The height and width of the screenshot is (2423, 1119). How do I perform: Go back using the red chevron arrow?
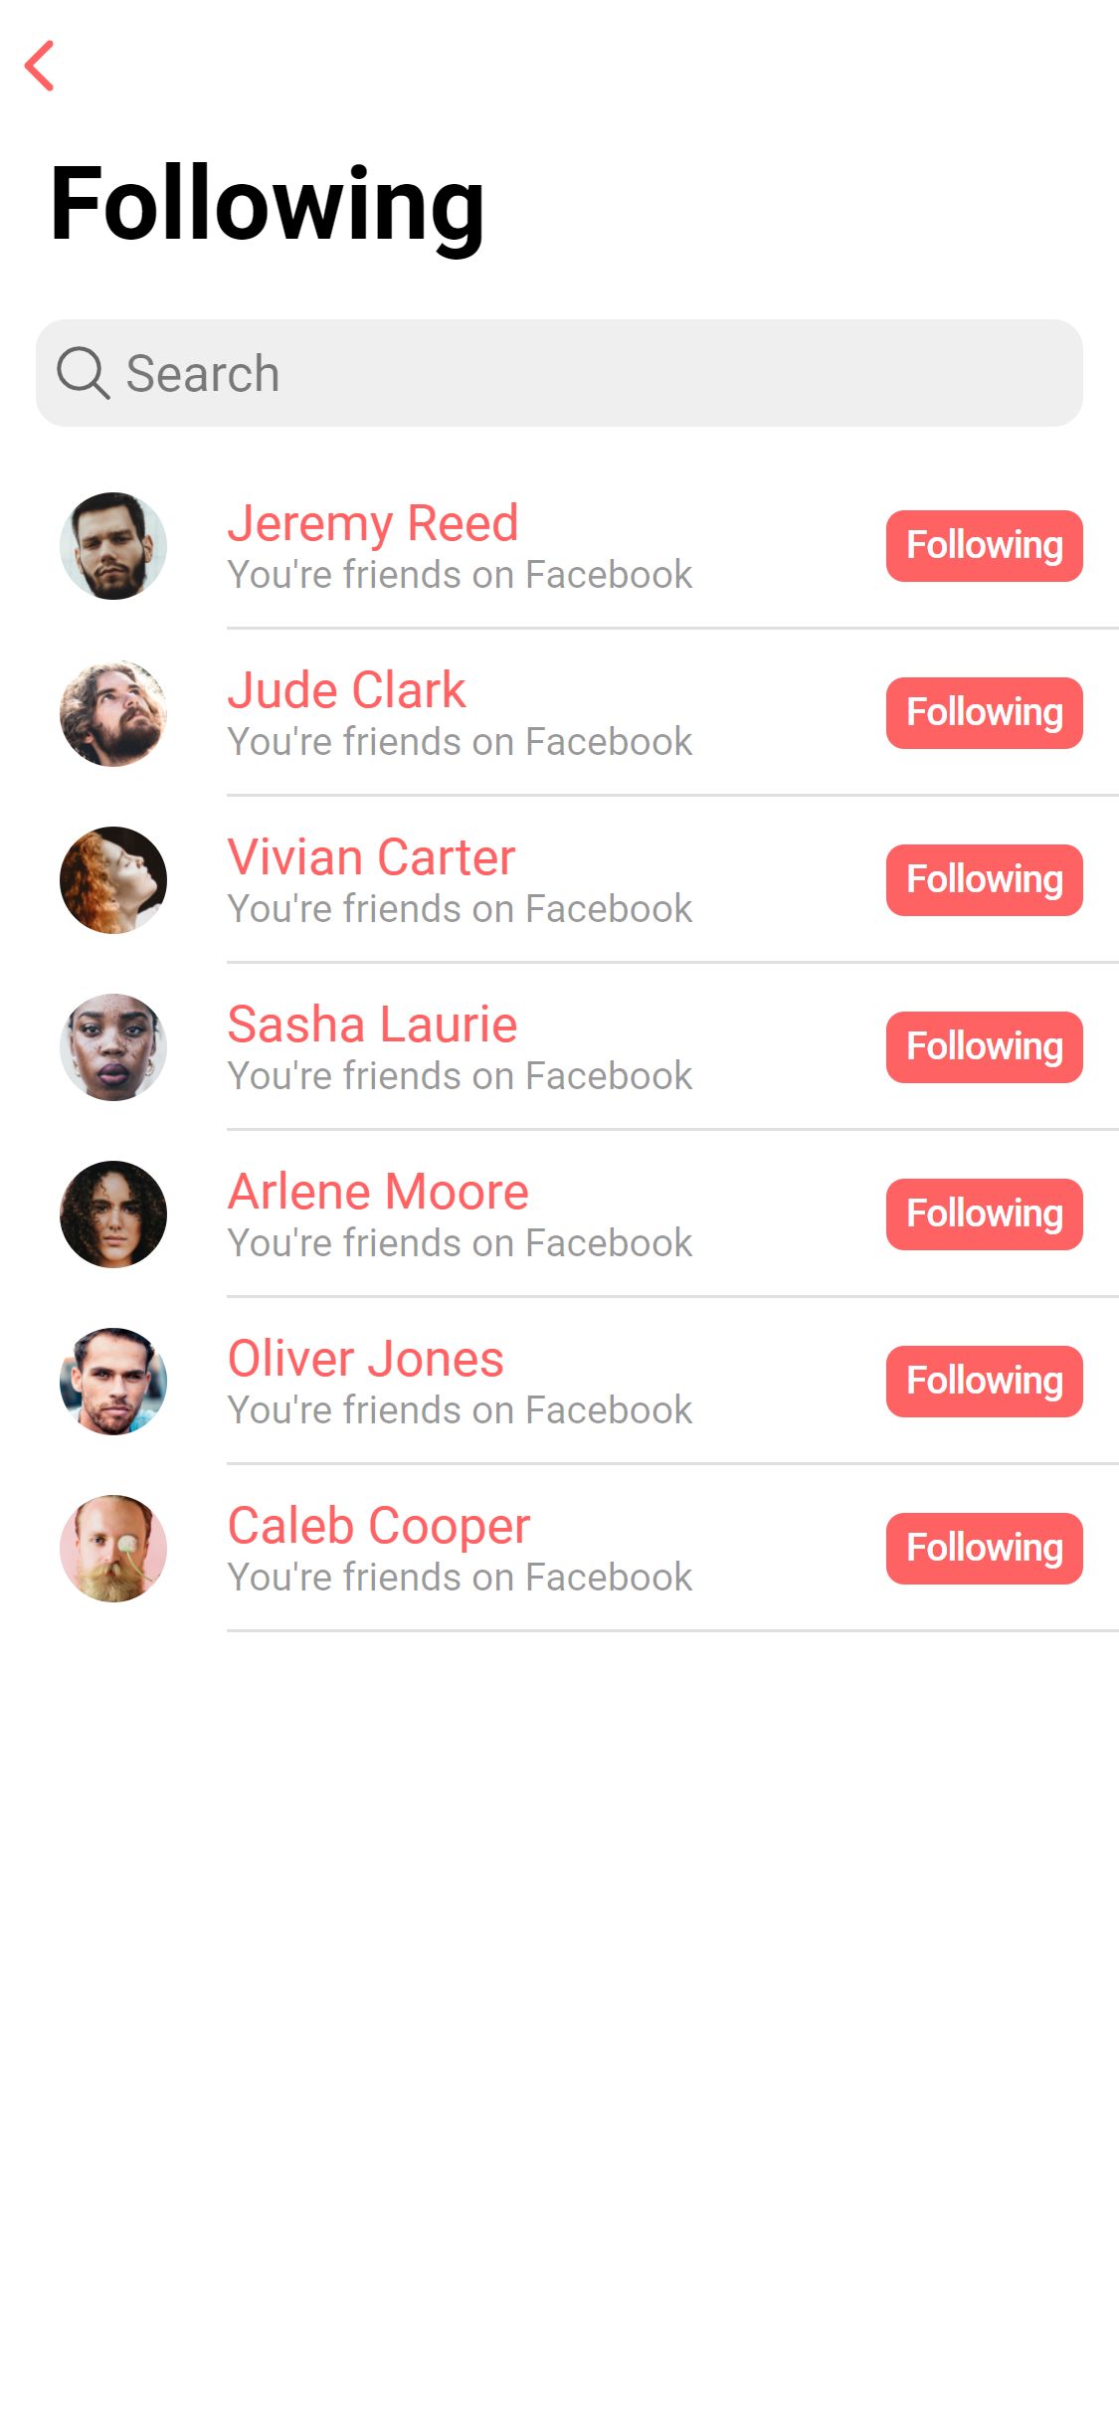(40, 66)
